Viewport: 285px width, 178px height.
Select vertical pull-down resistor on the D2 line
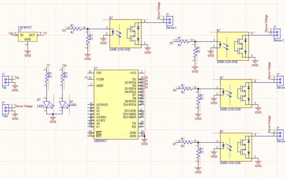[x=88, y=41]
